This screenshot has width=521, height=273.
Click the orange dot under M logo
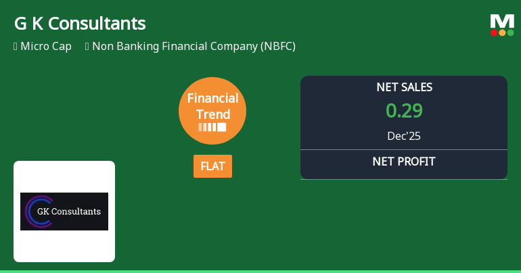502,32
